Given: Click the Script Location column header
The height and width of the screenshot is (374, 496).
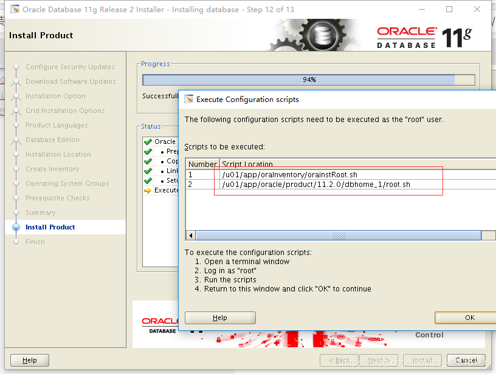Looking at the screenshot, I should (x=358, y=164).
